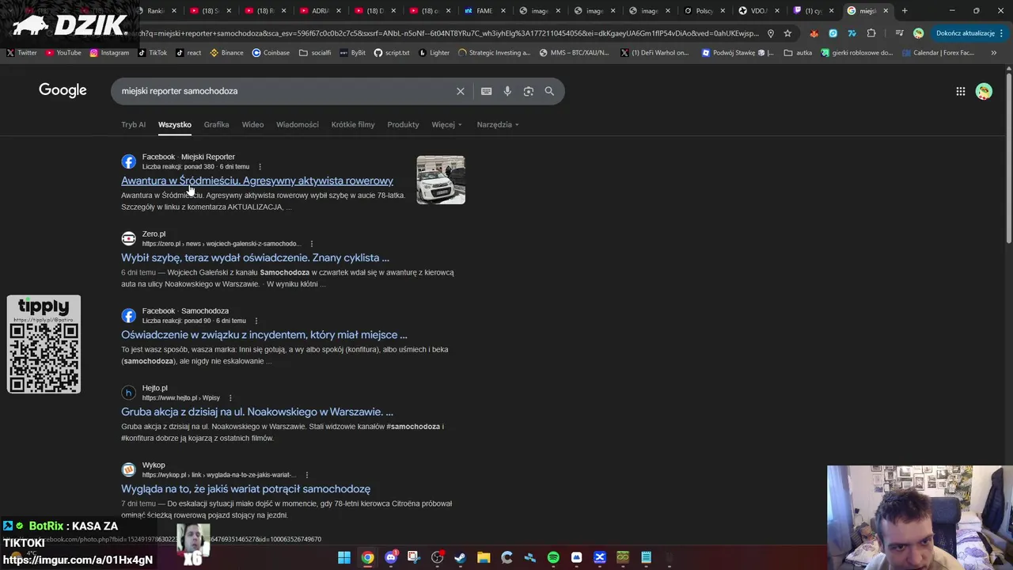Open the Gruba akcja z dzisiaj result

(257, 412)
